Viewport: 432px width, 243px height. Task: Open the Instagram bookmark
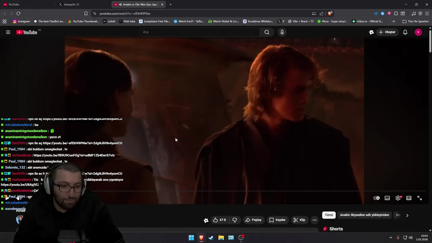tap(21, 21)
